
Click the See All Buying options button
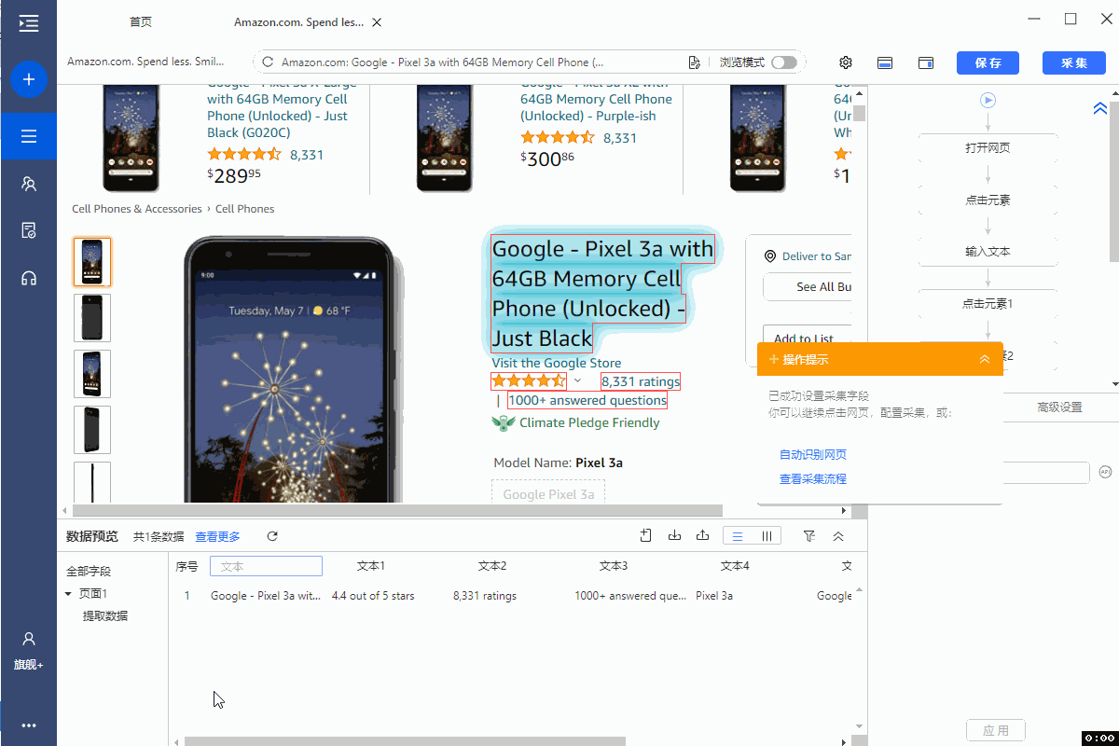808,287
